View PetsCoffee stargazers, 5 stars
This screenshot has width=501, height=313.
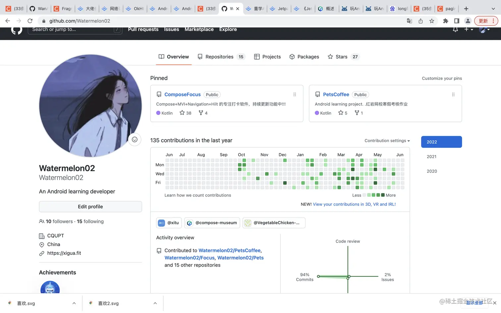[x=343, y=113]
